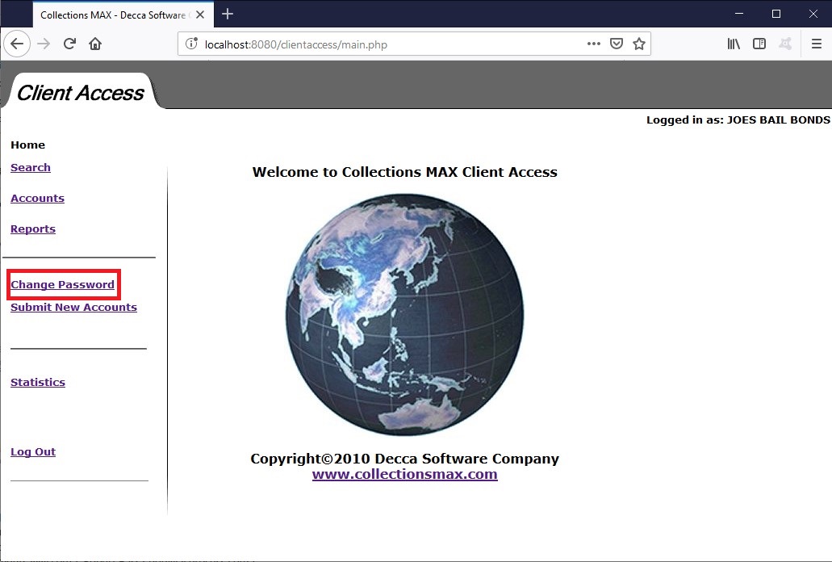Click the Change Password link
Viewport: 832px width, 562px height.
[63, 284]
